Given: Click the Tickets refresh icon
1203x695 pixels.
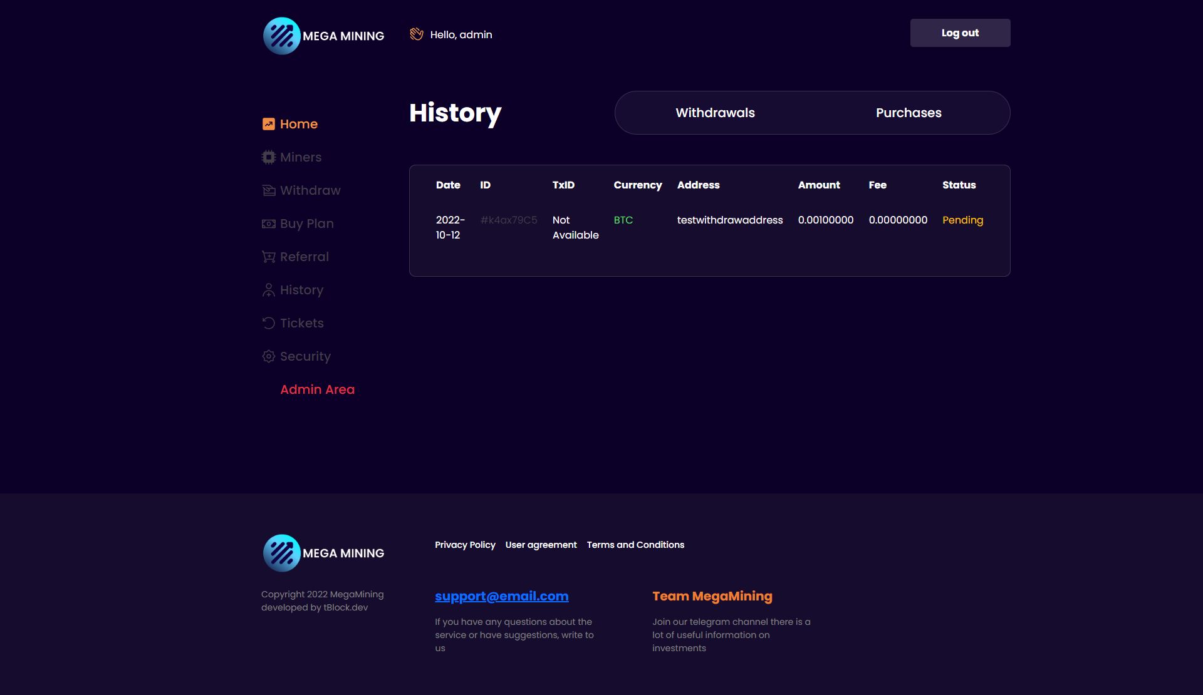Looking at the screenshot, I should point(268,324).
